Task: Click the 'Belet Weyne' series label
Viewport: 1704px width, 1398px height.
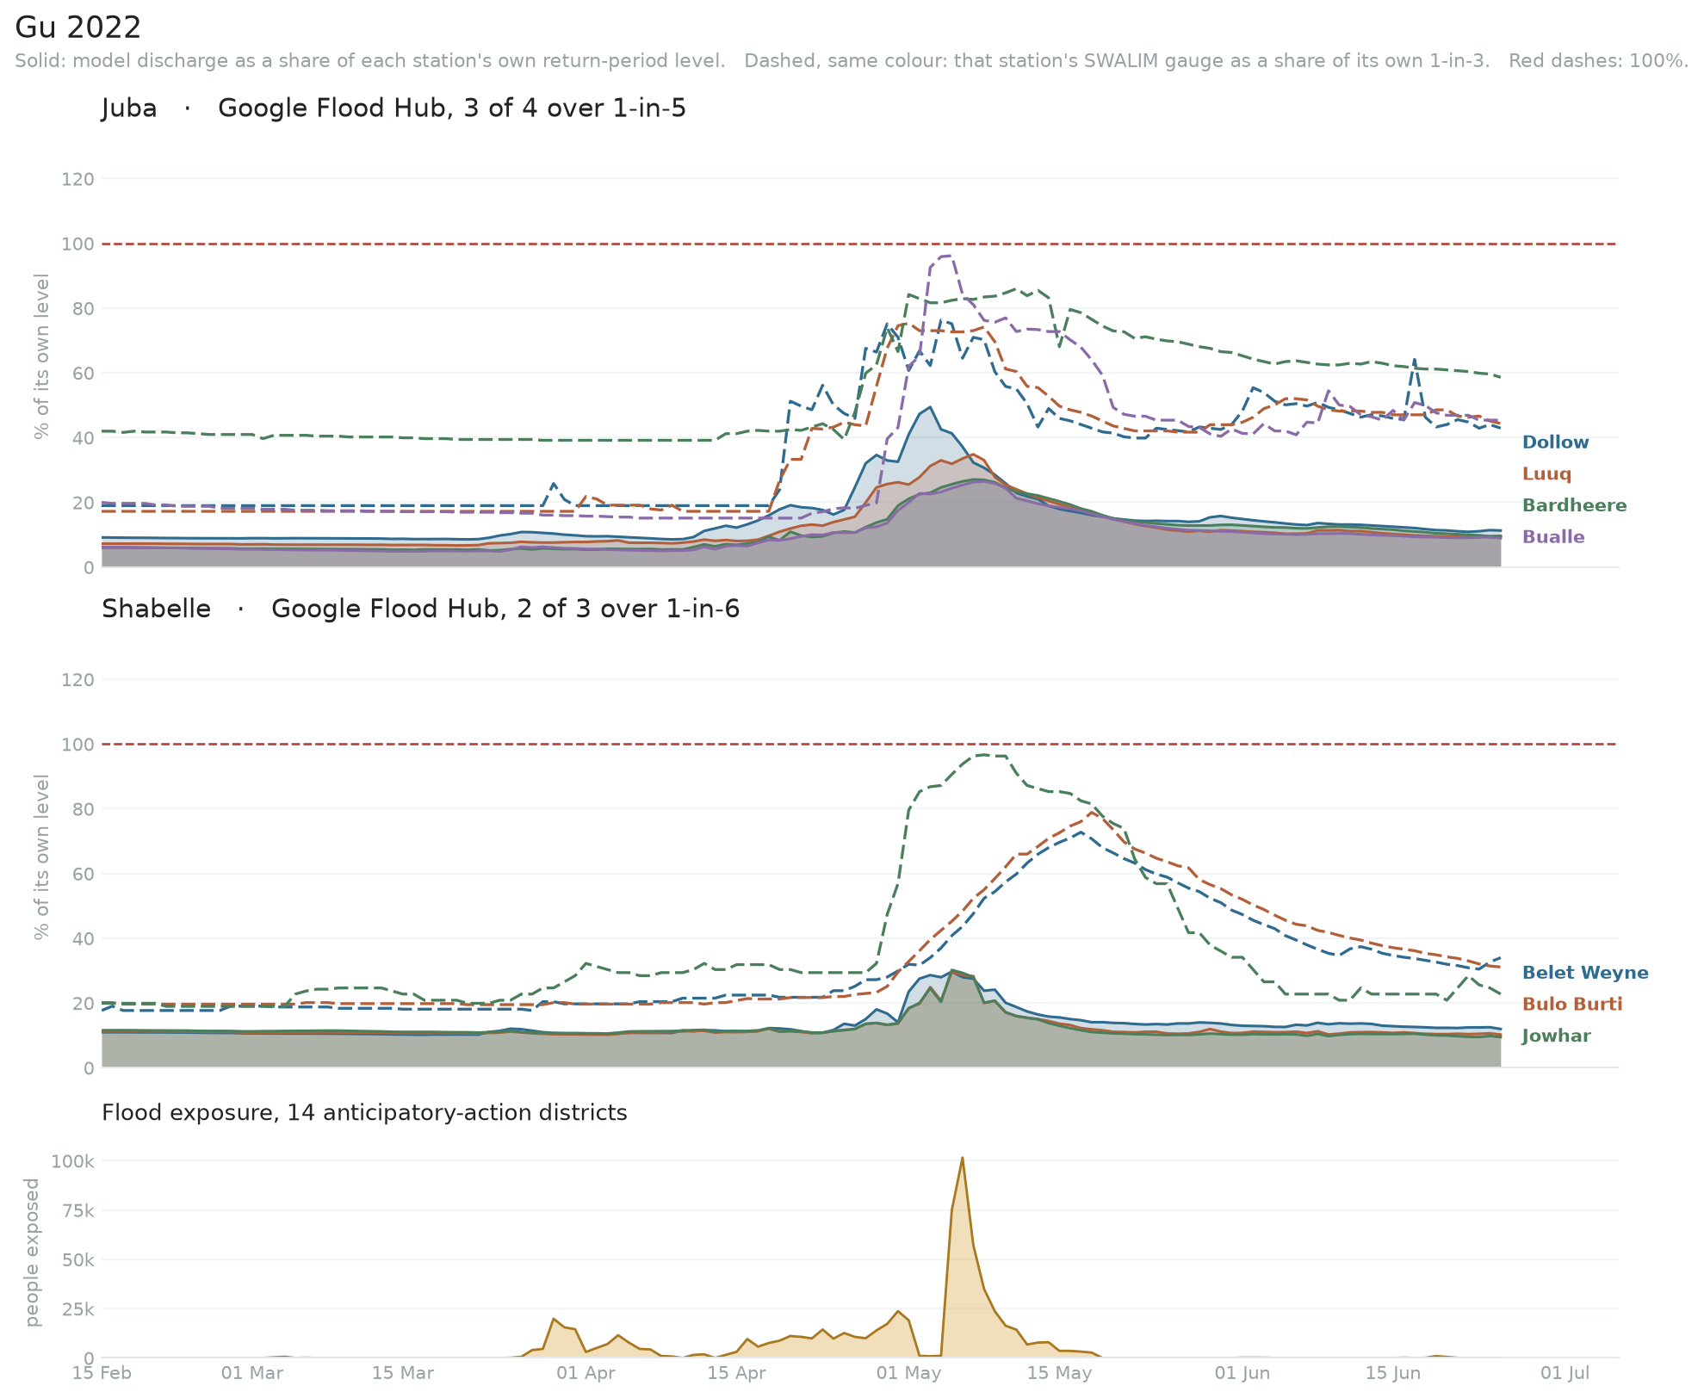Action: (1584, 973)
